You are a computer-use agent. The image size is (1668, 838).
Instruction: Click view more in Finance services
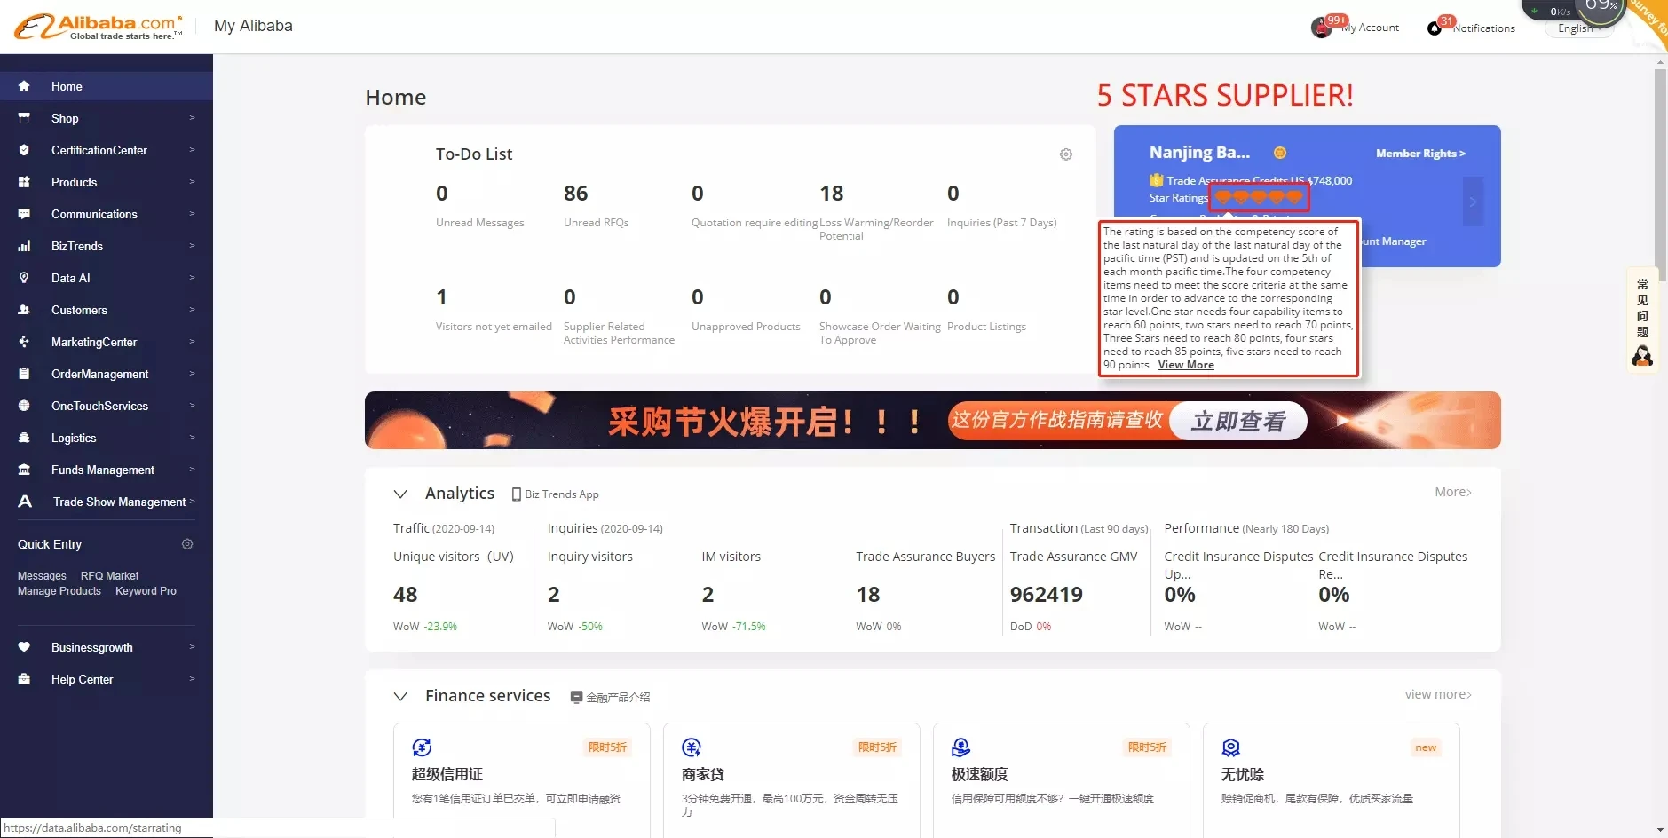(x=1438, y=694)
